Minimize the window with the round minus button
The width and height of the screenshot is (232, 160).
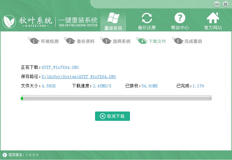pyautogui.click(x=217, y=4)
